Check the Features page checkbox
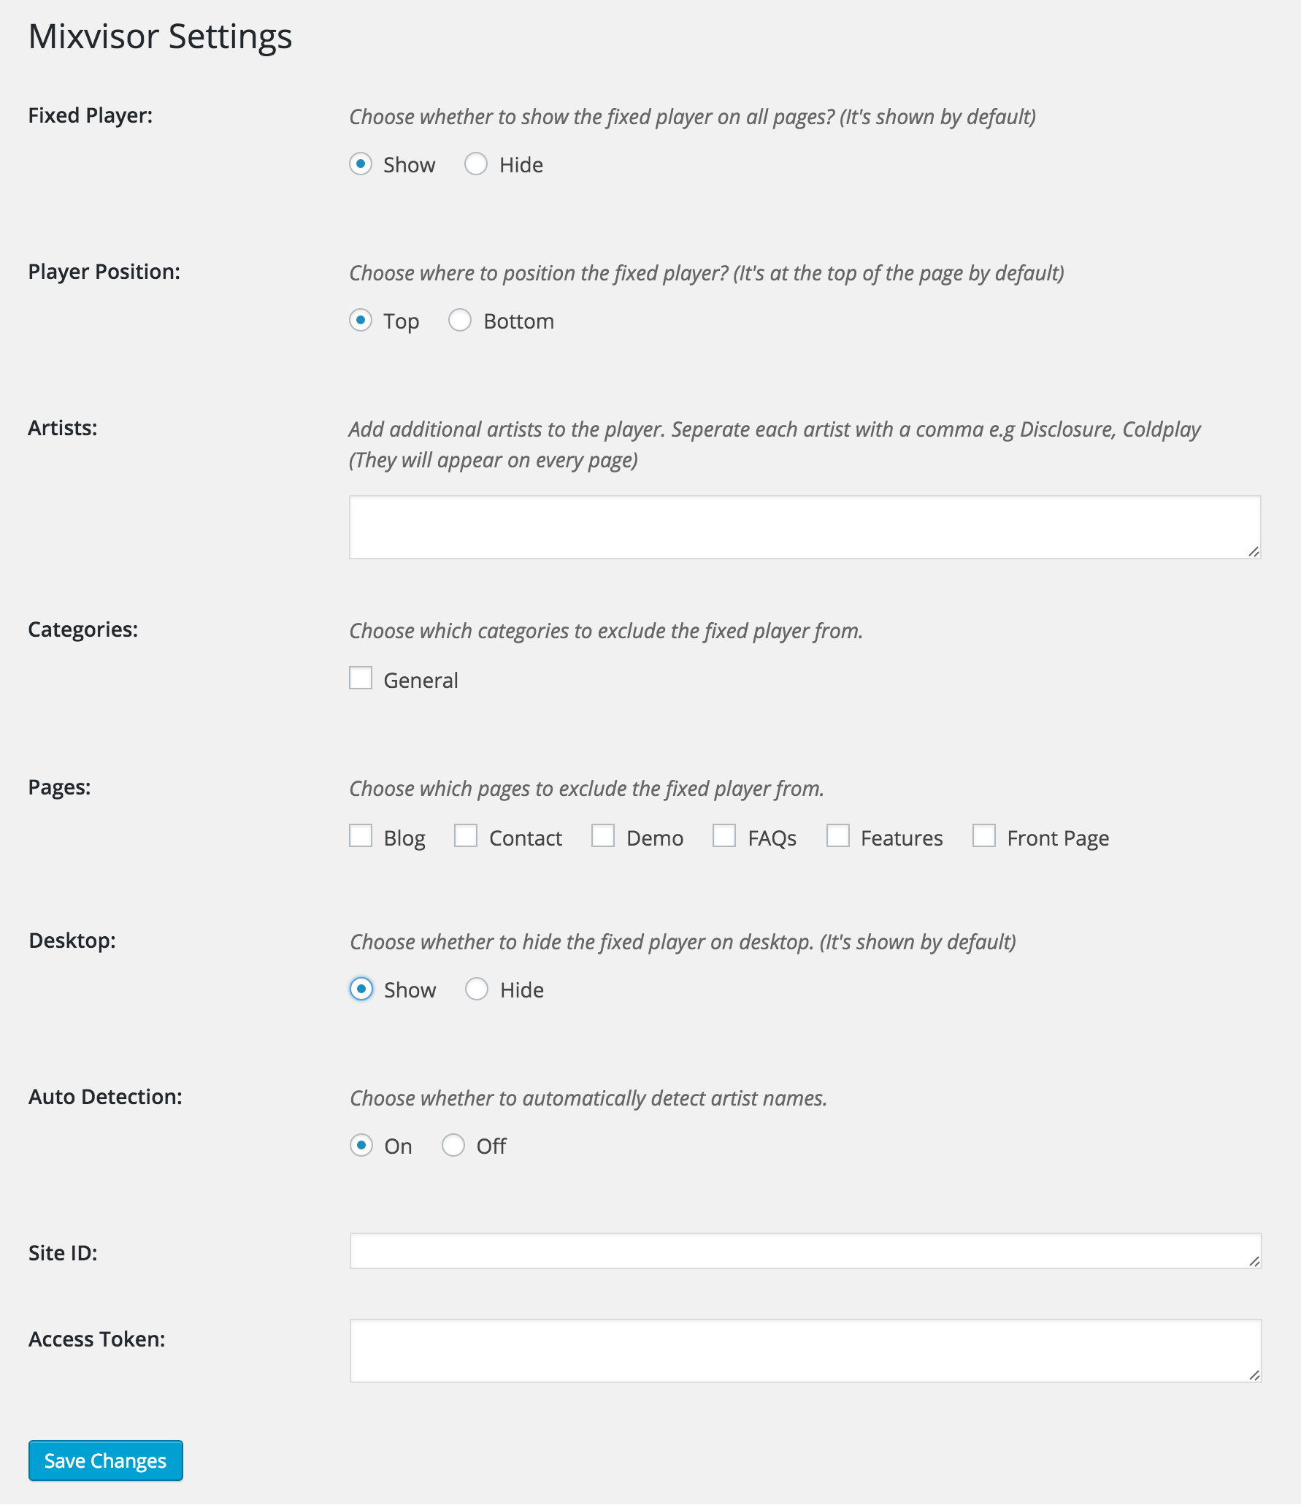1301x1505 pixels. pos(838,835)
